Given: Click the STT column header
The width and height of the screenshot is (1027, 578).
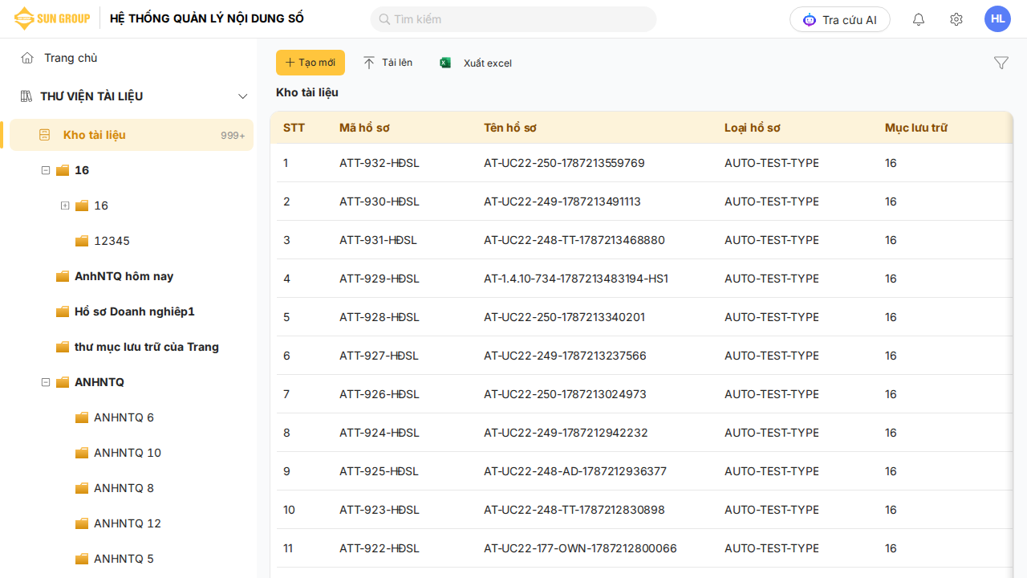Looking at the screenshot, I should 294,128.
